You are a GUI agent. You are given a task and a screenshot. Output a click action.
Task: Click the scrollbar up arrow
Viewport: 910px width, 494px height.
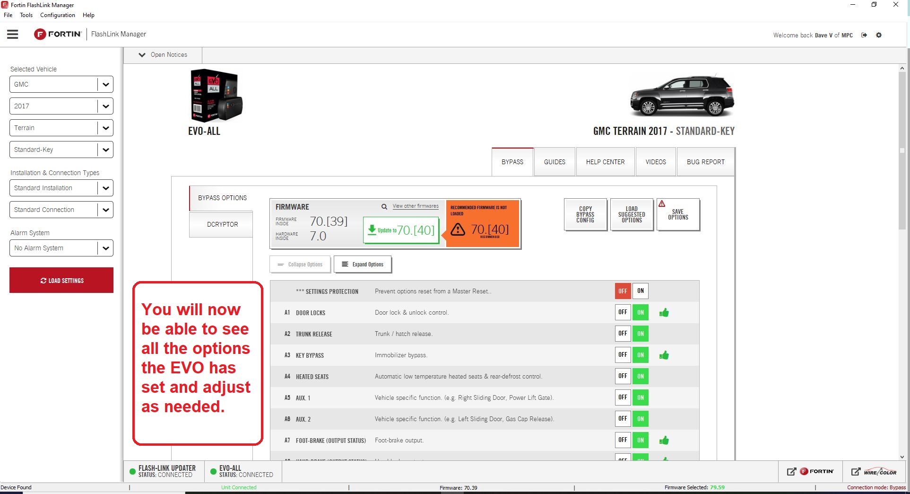(902, 68)
